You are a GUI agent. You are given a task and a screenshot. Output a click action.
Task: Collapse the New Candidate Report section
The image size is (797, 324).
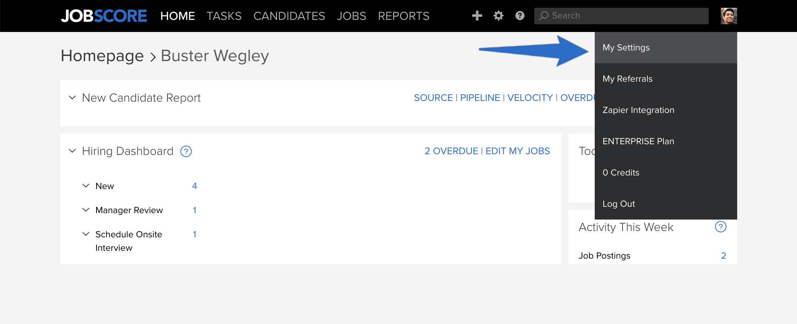point(72,97)
